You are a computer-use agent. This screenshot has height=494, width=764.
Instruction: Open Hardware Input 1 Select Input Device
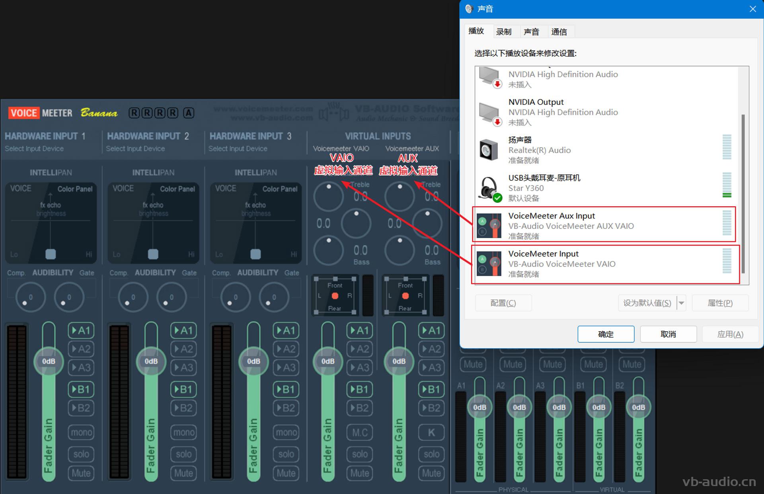tap(34, 148)
